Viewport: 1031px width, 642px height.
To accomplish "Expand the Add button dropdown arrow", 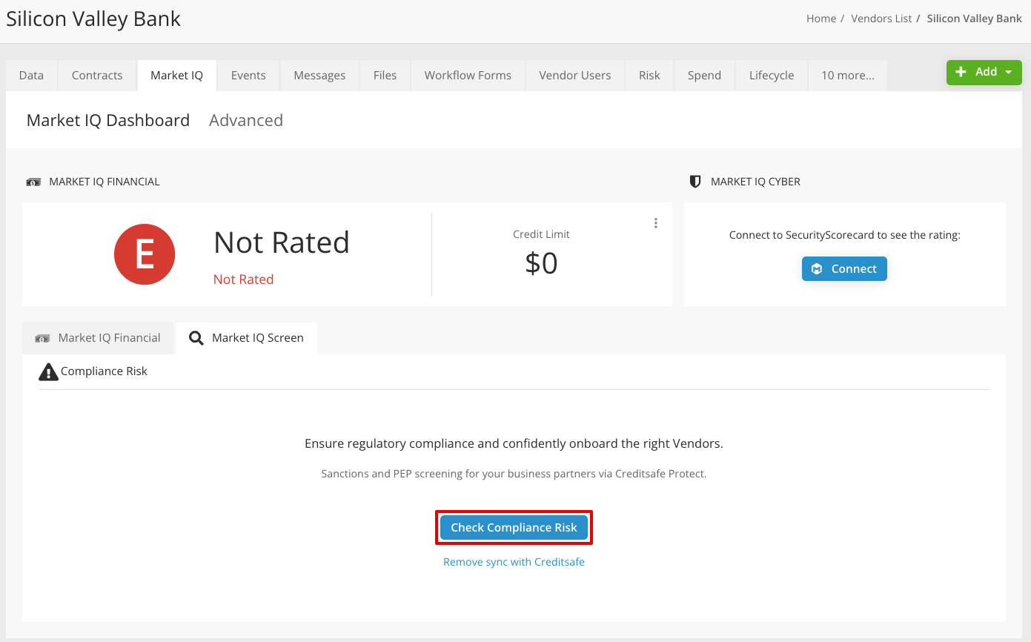I will coord(1007,72).
